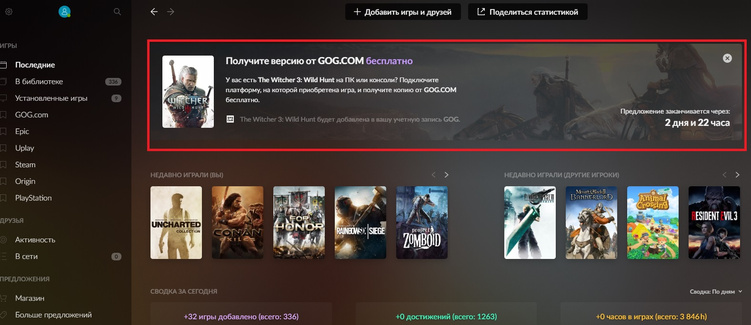Next arrow in Недавно играли (другие игроки)
The width and height of the screenshot is (751, 325).
point(737,175)
